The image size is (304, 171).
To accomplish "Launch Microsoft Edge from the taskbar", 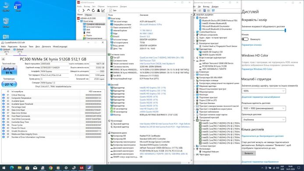I will click(x=12, y=167).
